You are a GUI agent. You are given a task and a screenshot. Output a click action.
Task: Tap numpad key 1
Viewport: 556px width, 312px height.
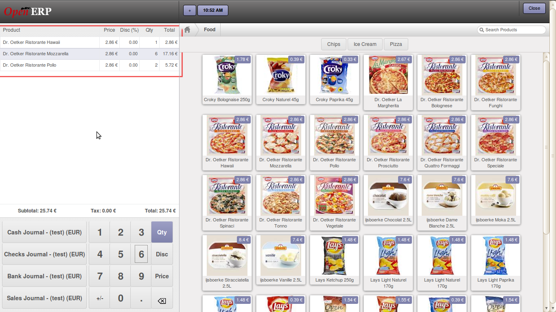tap(100, 232)
